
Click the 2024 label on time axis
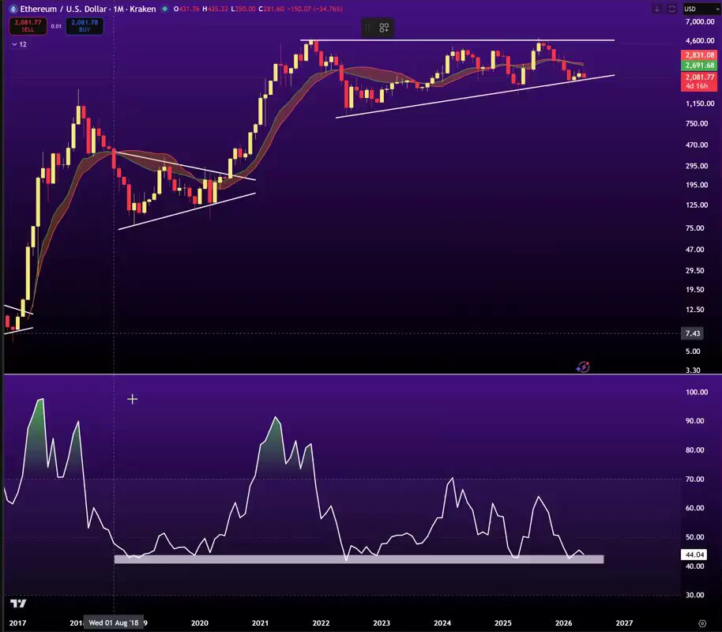tap(442, 623)
